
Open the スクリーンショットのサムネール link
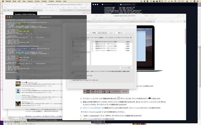pos(93,108)
